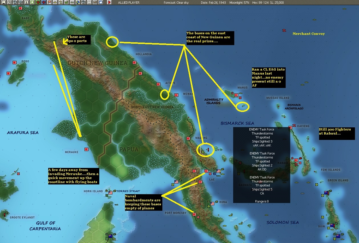Open the document list reports icon
This screenshot has height=243, width=359.
click(9, 2)
